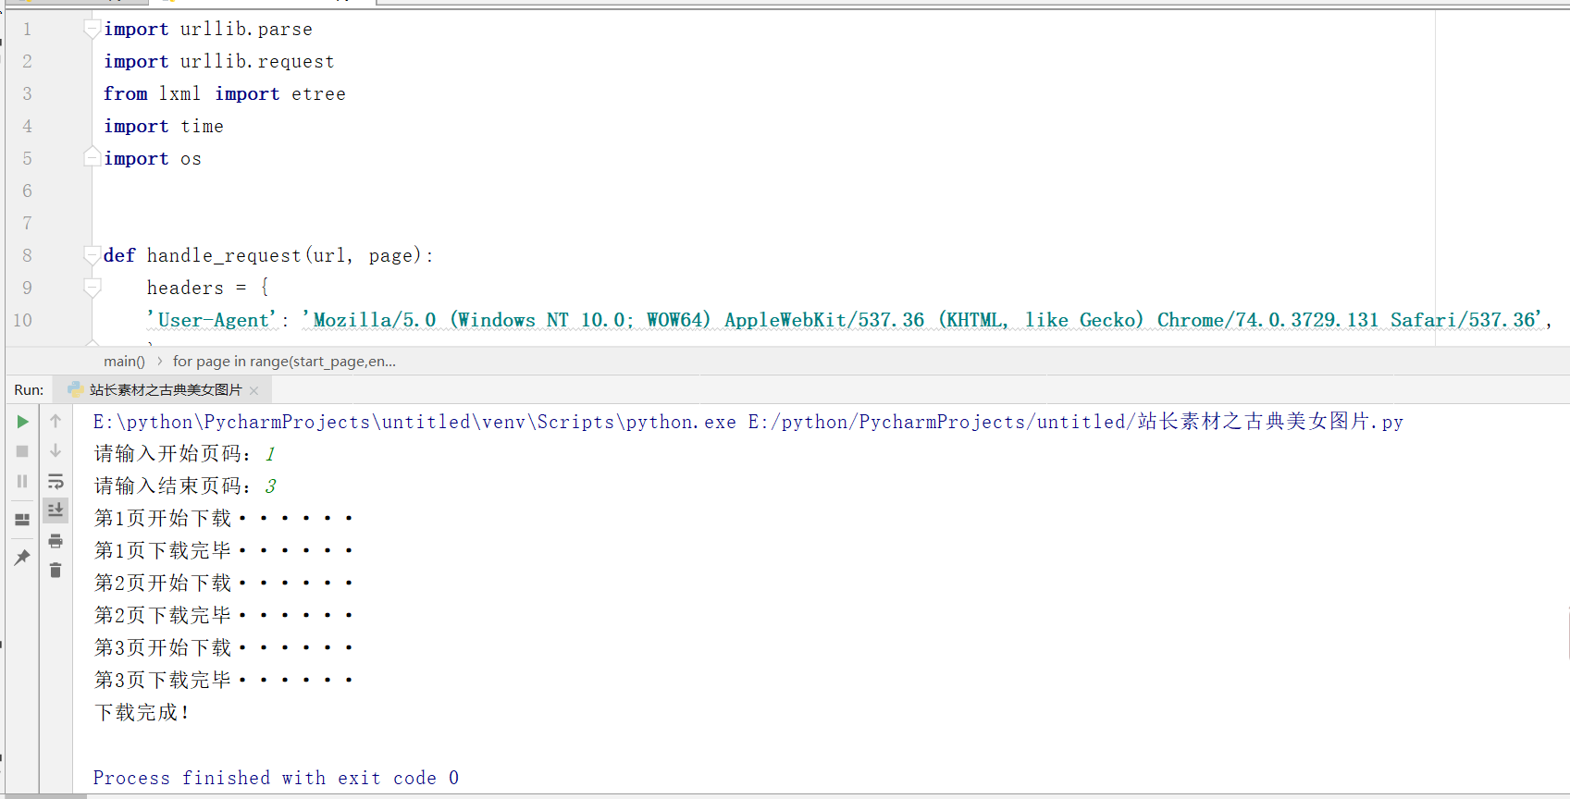Click the fold end marker on line 5
1570x799 pixels.
coord(92,156)
